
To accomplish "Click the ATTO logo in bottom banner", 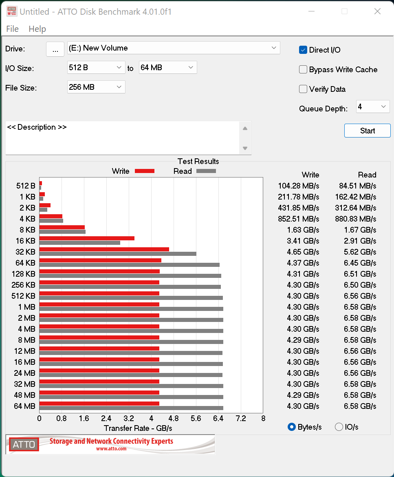I will (x=24, y=444).
